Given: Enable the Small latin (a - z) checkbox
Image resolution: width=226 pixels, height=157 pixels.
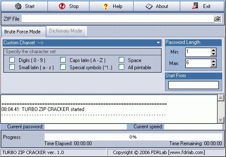Looking at the screenshot, I should pyautogui.click(x=12, y=67).
